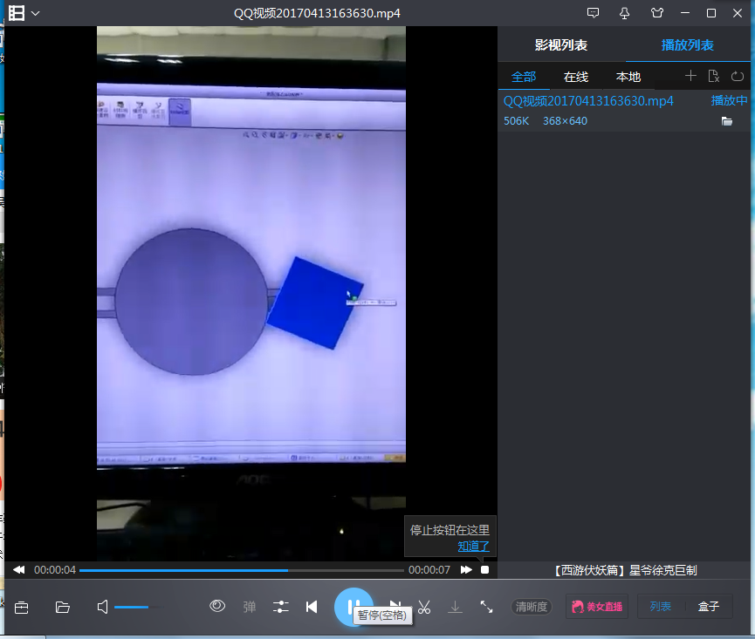Click the 美女直播 button
Image resolution: width=755 pixels, height=639 pixels.
pyautogui.click(x=597, y=607)
